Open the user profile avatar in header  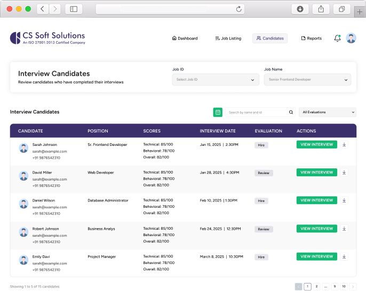pyautogui.click(x=351, y=38)
